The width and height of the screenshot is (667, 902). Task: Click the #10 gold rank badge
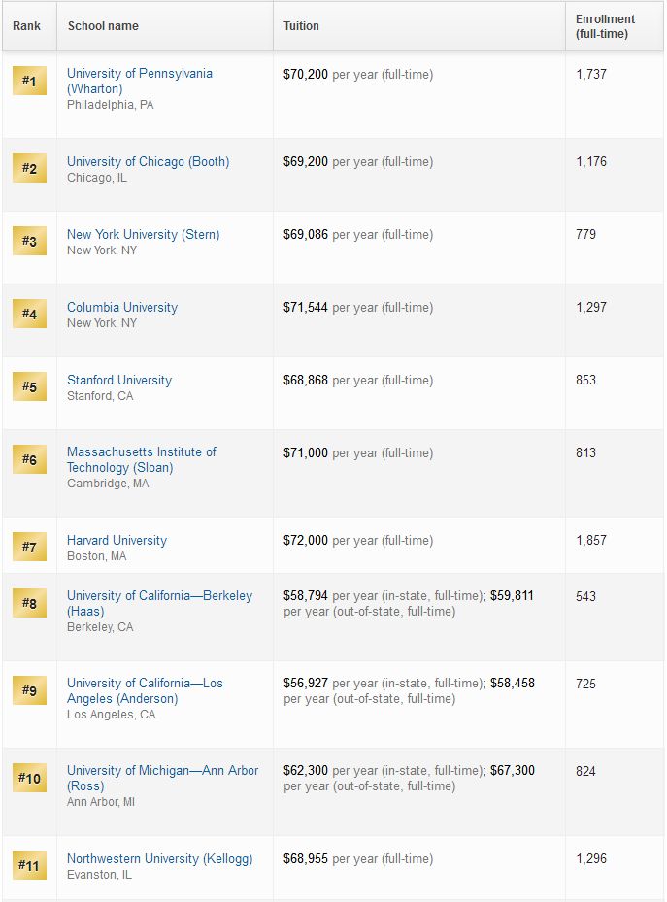(29, 778)
